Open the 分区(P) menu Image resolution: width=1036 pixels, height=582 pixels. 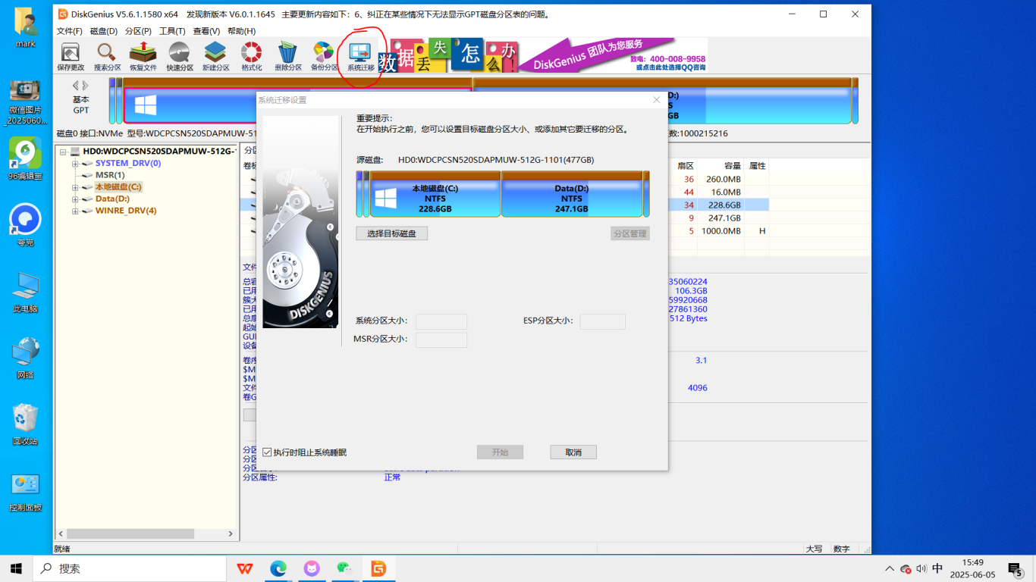click(x=138, y=31)
